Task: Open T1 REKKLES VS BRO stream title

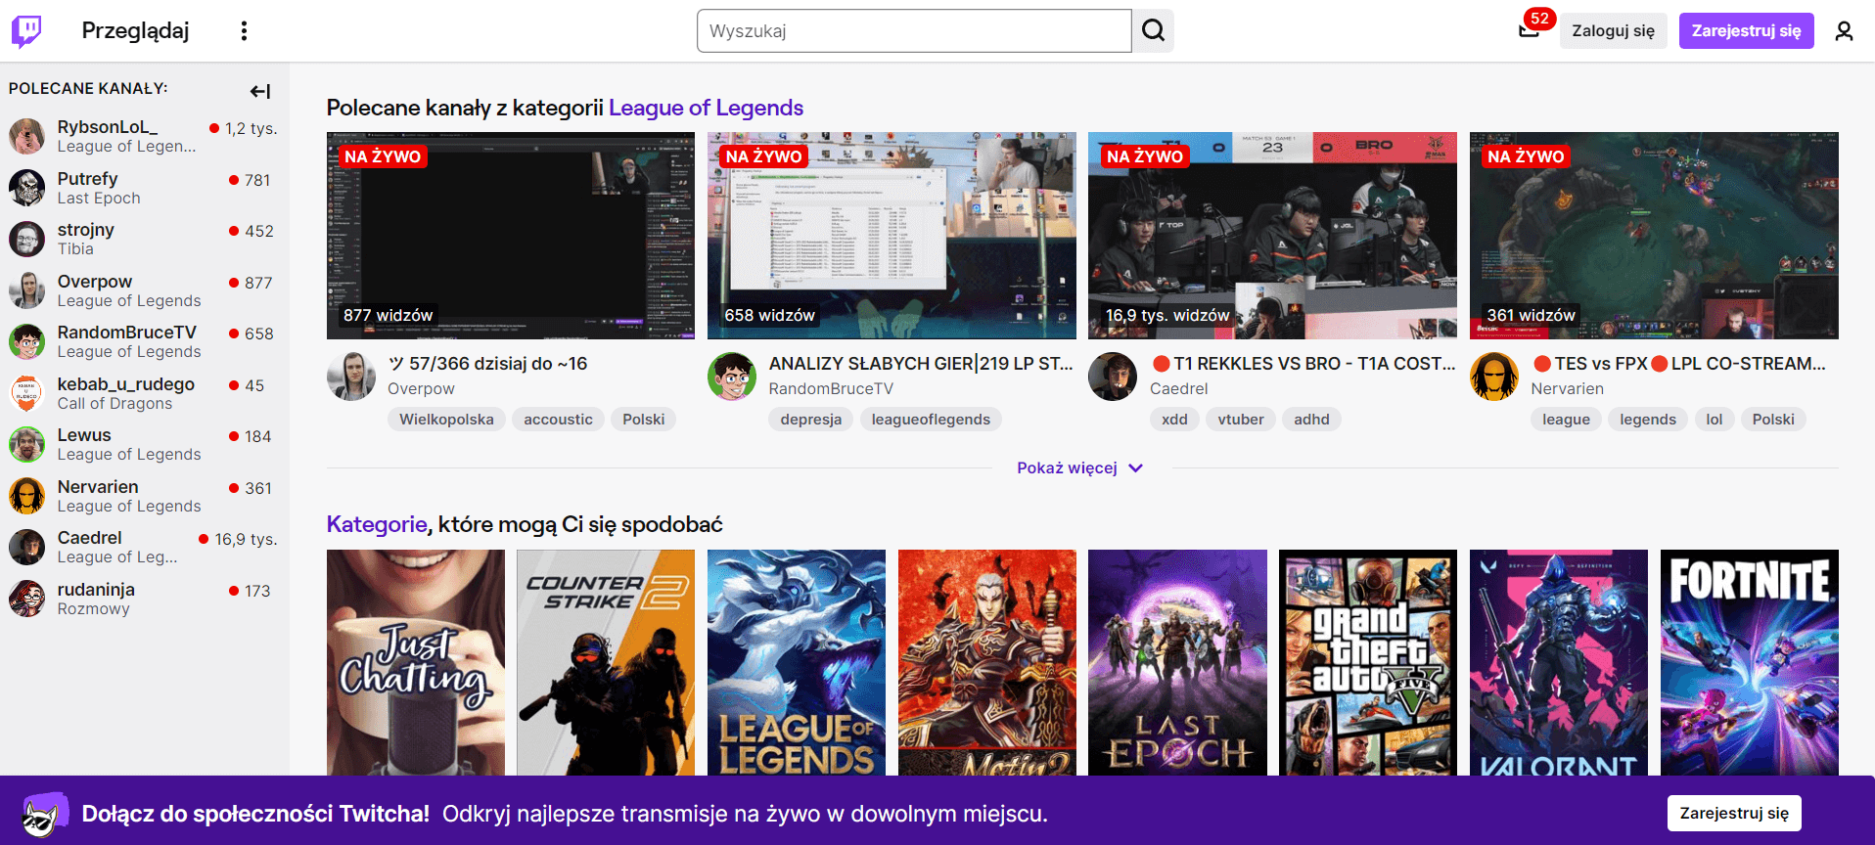Action: coord(1303,364)
